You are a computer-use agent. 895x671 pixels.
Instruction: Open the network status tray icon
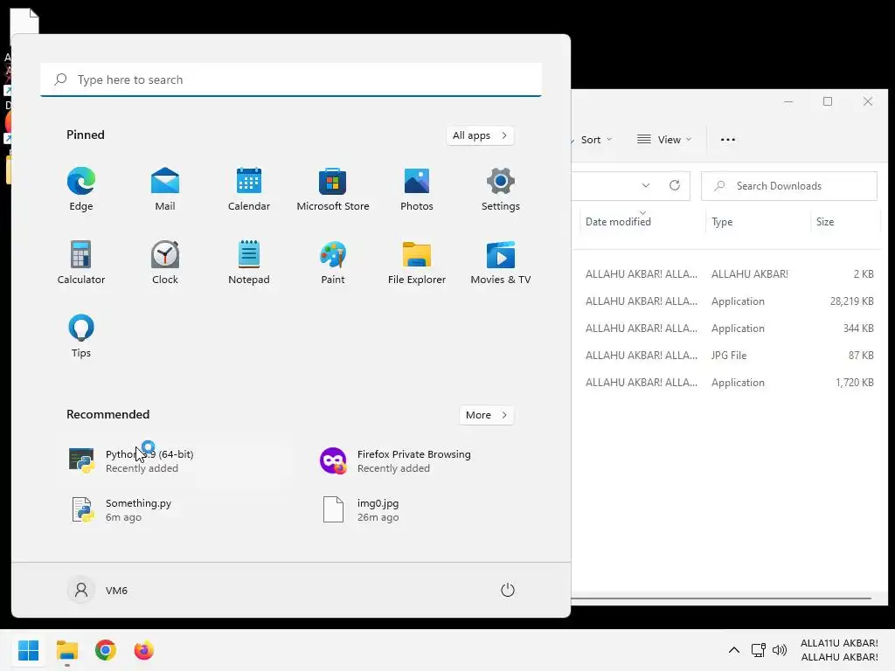[x=758, y=650]
